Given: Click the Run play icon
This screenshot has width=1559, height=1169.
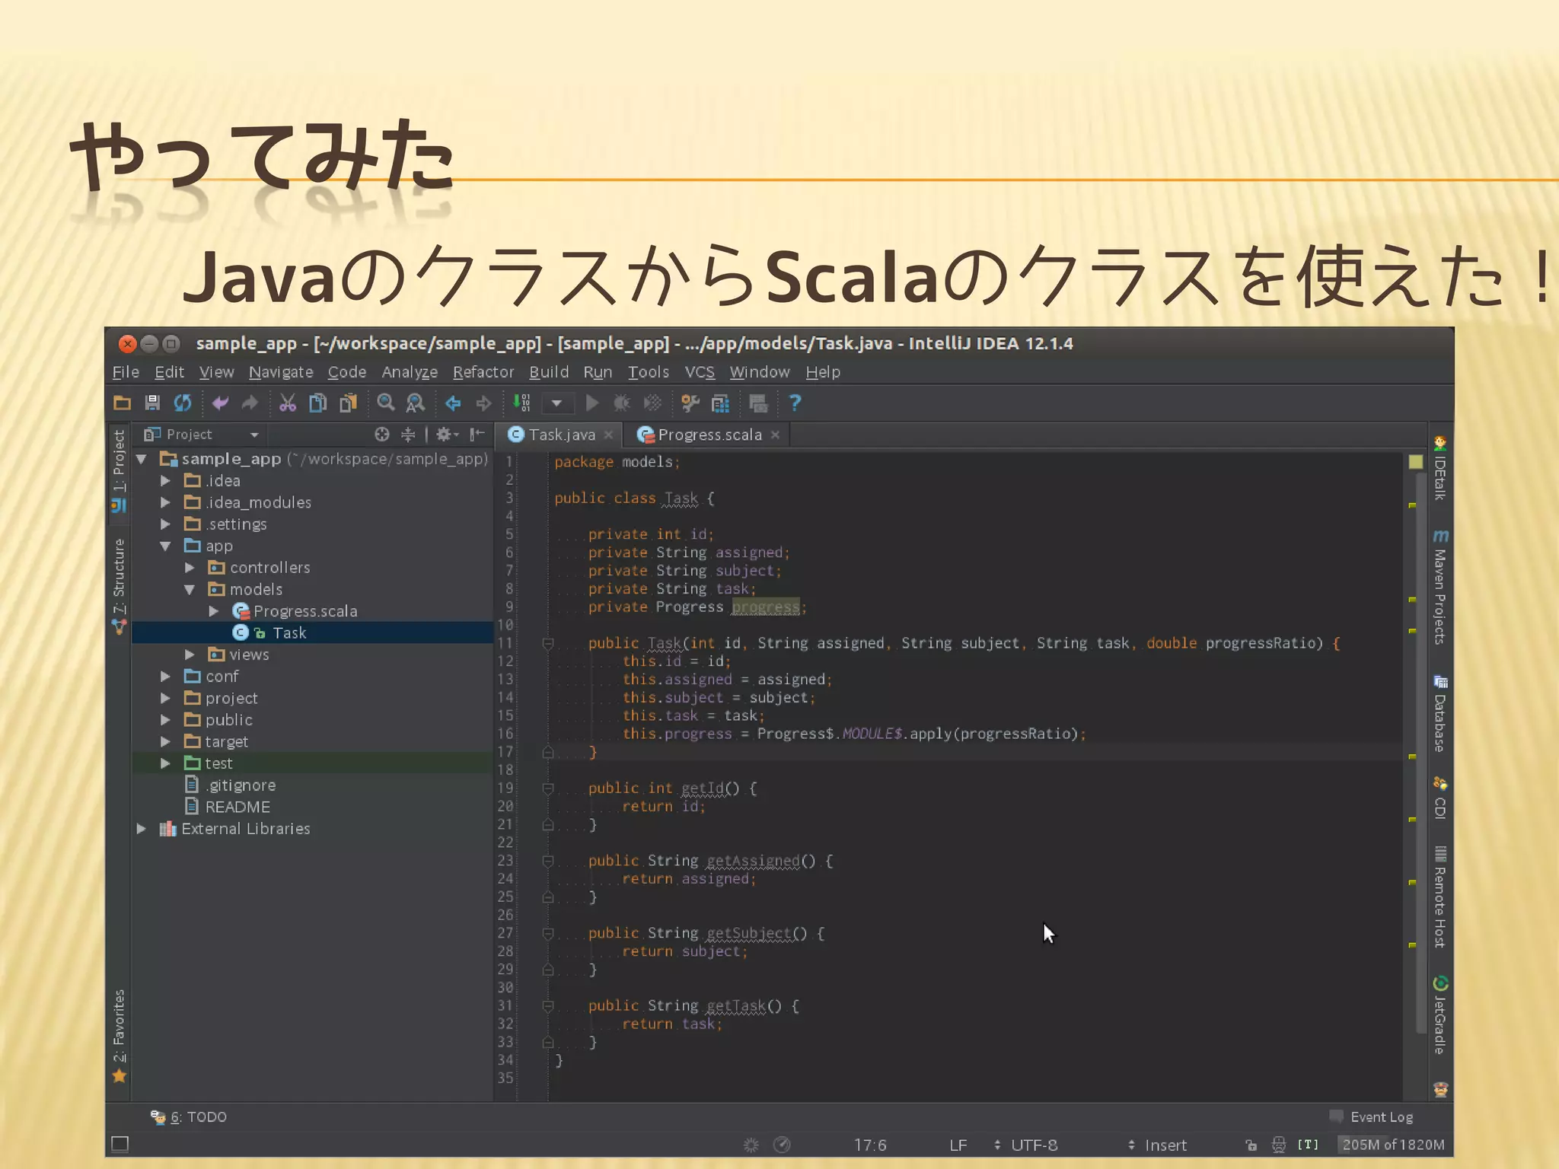Looking at the screenshot, I should click(592, 403).
